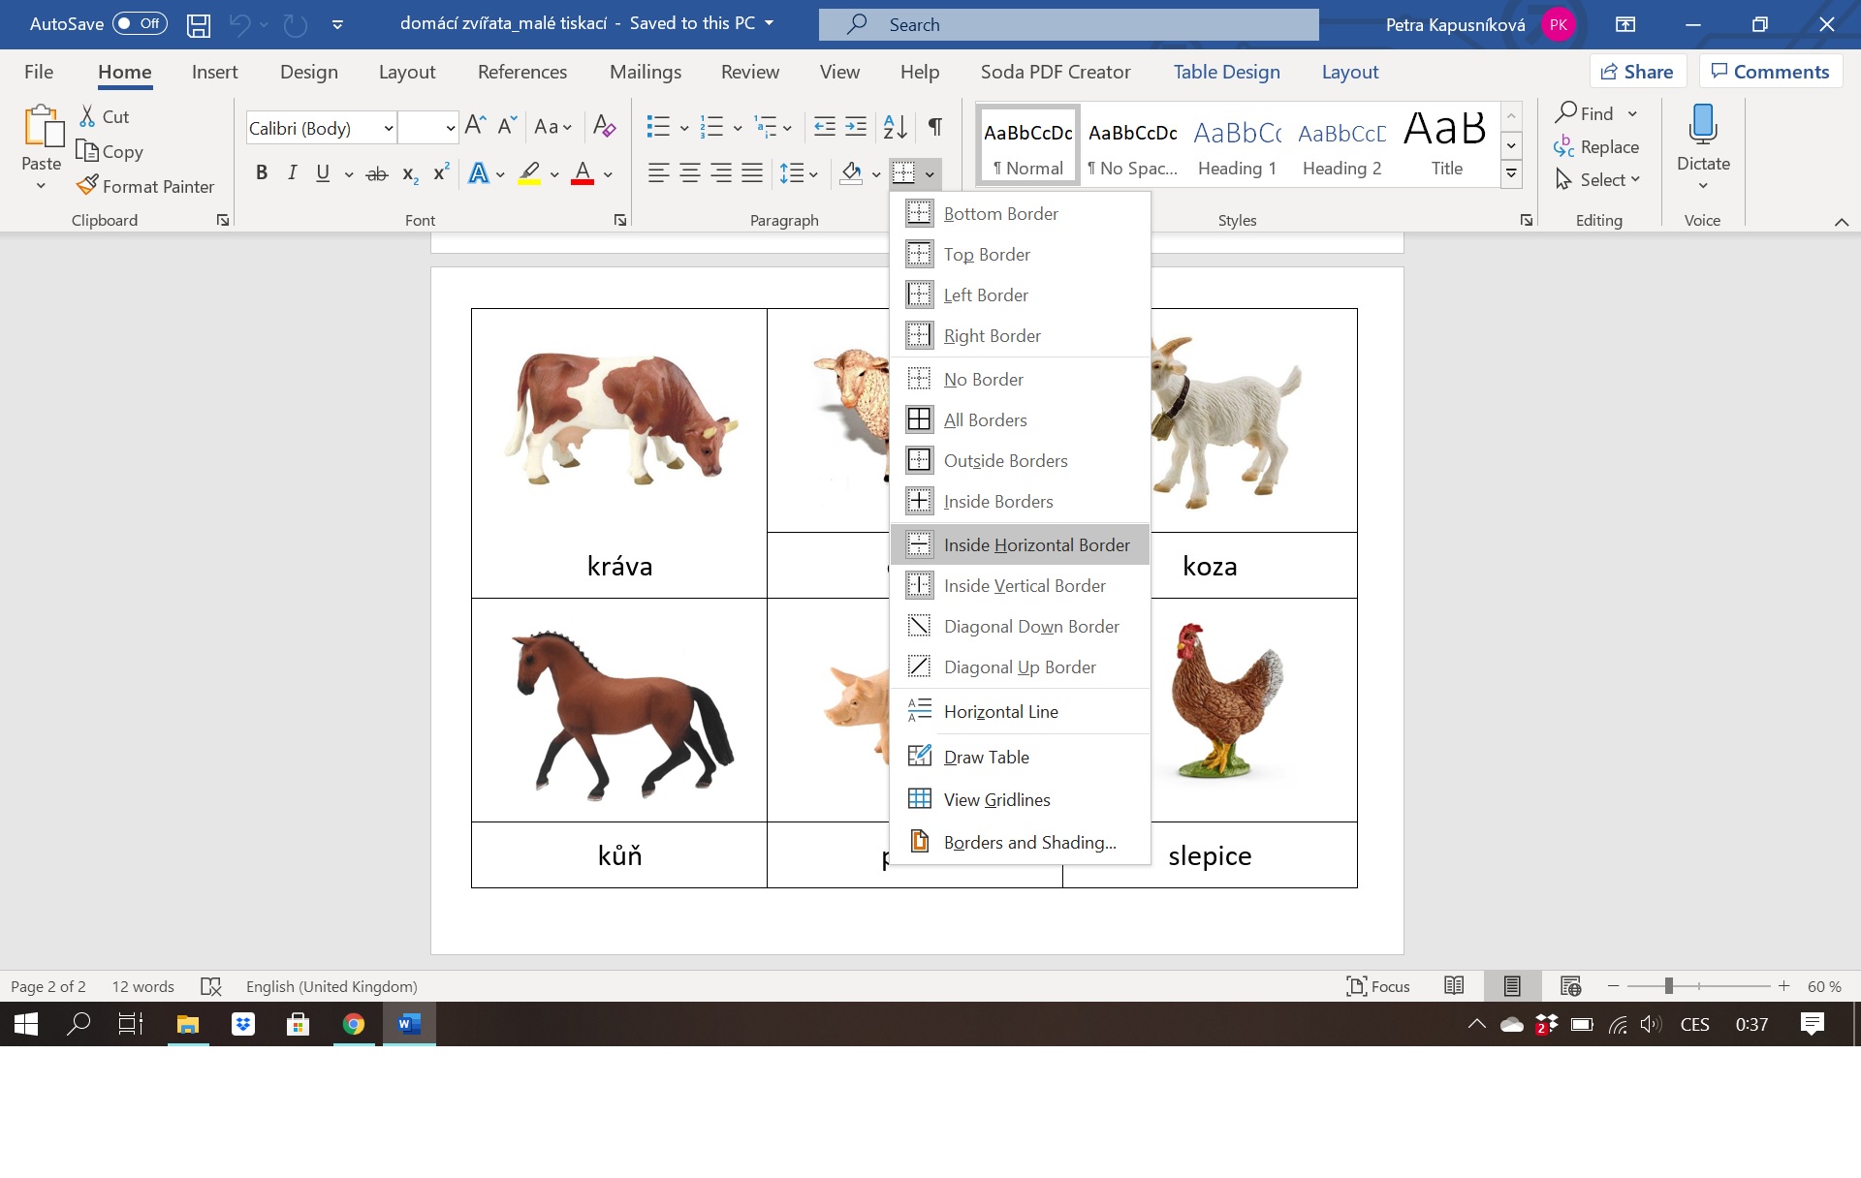
Task: Select All Borders menu entry
Action: tap(1020, 419)
